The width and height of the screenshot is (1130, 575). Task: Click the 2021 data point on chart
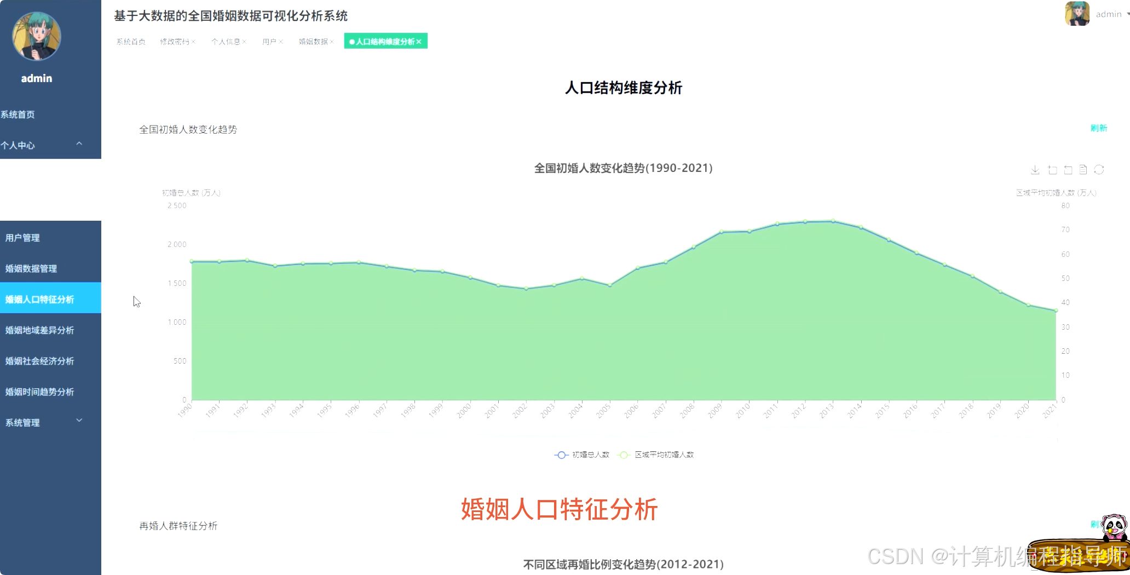click(x=1056, y=311)
